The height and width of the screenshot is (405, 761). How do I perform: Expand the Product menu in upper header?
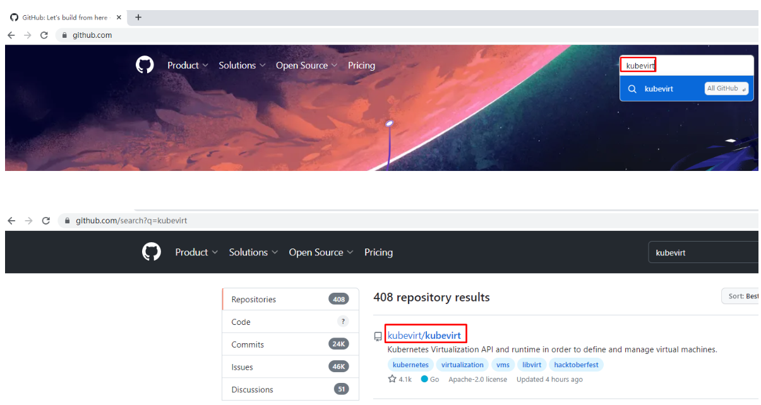pyautogui.click(x=188, y=66)
